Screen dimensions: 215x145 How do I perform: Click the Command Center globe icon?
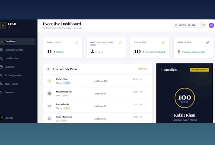(x=1, y=50)
